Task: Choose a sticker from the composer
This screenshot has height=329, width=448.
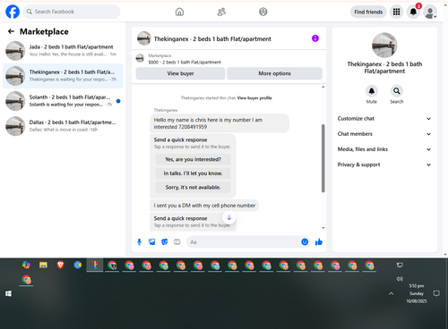Action: tap(165, 242)
